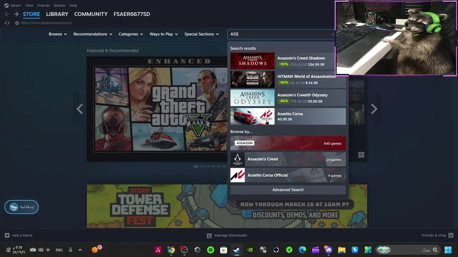Click the Windows platform icon on featured game
458x257 pixels.
coord(361,155)
